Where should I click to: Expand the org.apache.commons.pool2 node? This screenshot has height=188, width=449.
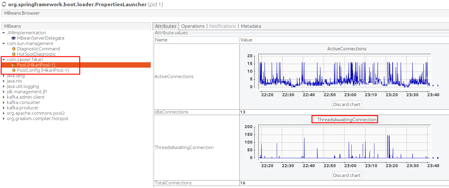3,113
